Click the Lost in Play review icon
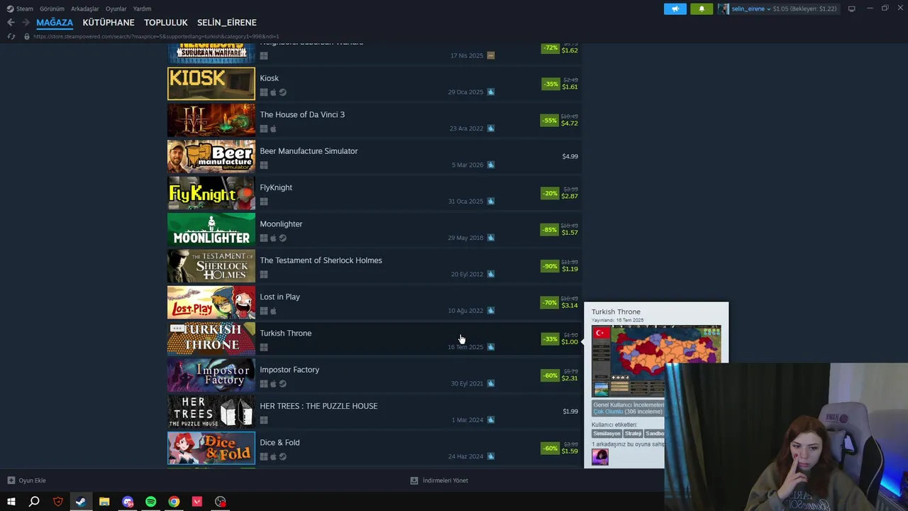 [491, 311]
